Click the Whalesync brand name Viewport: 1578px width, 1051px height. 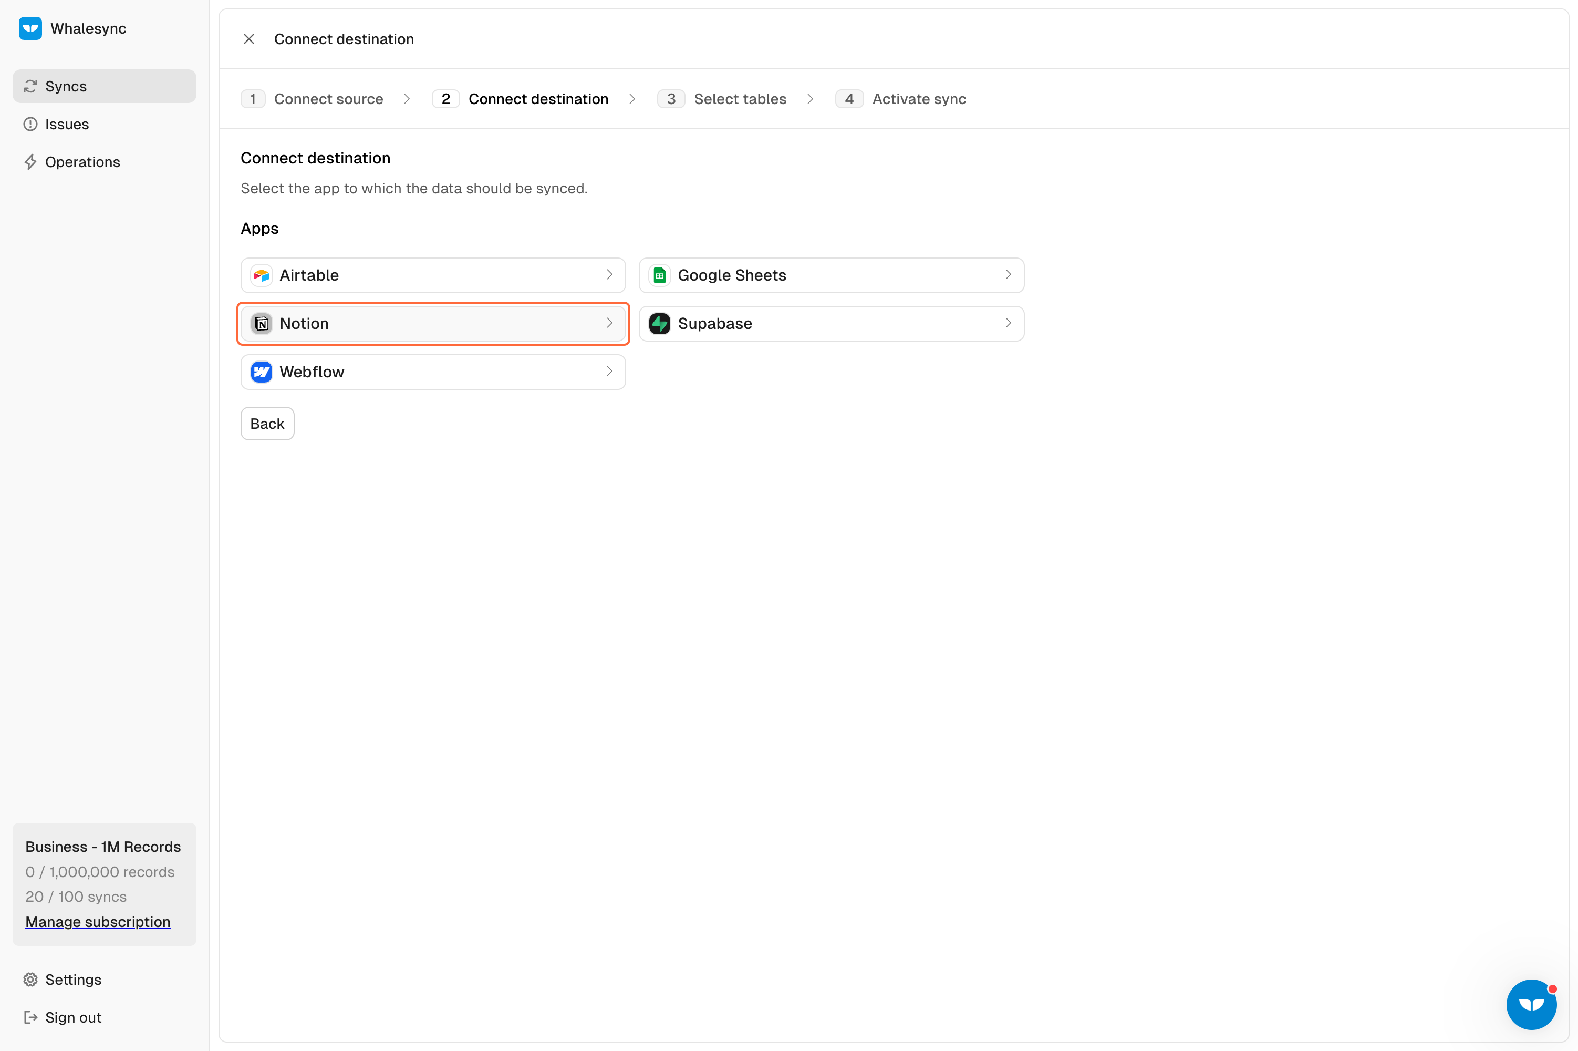[x=88, y=29]
